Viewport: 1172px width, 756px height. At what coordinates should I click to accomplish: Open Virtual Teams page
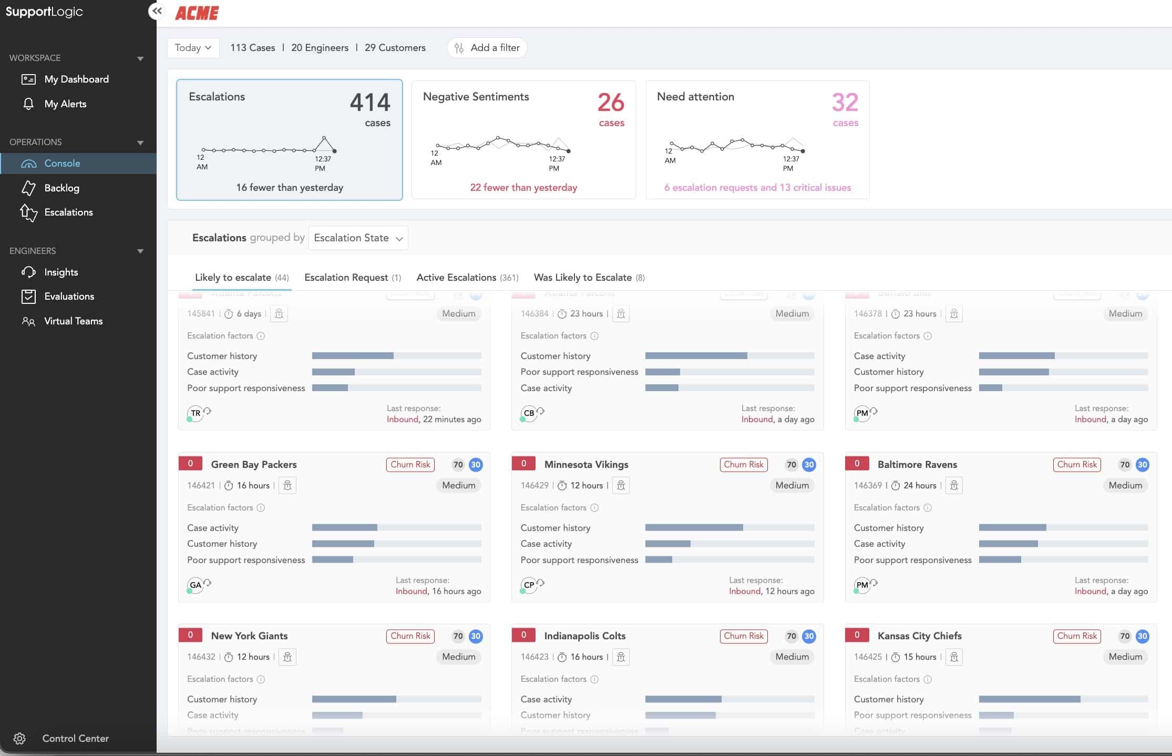73,321
